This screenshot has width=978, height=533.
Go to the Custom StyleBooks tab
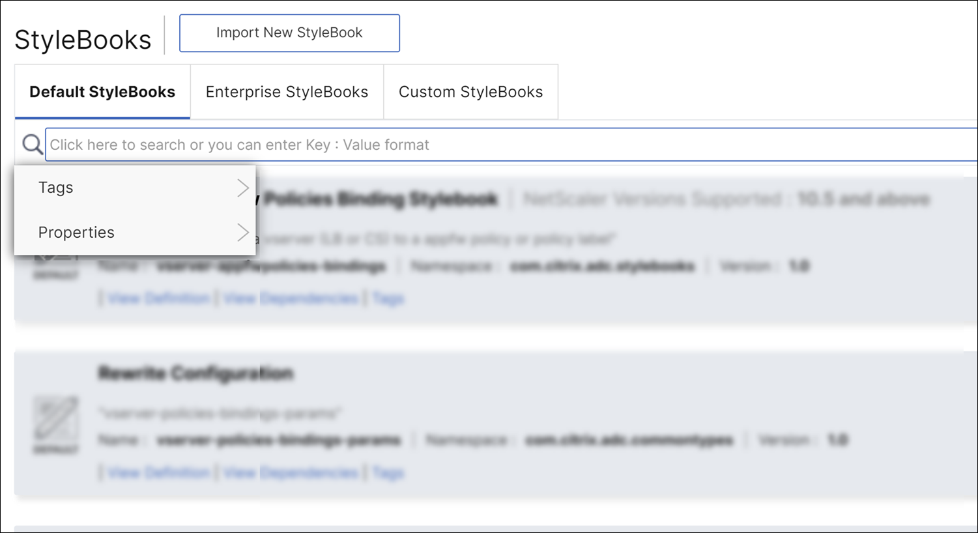[470, 92]
